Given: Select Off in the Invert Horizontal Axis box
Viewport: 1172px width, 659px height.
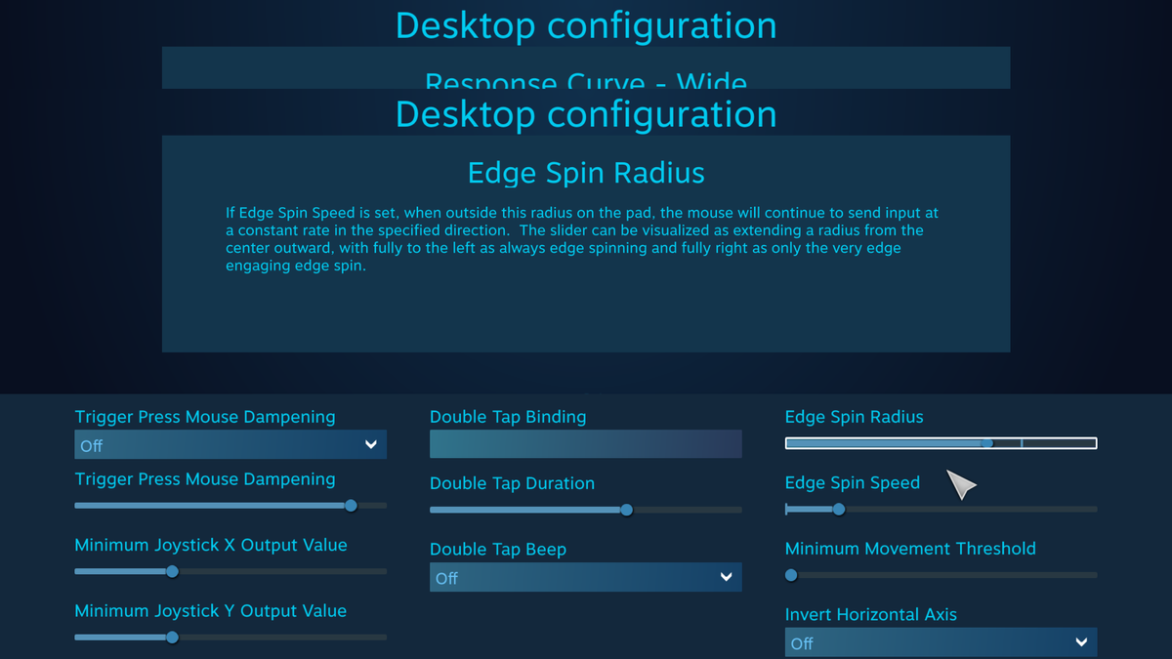Looking at the screenshot, I should [802, 643].
